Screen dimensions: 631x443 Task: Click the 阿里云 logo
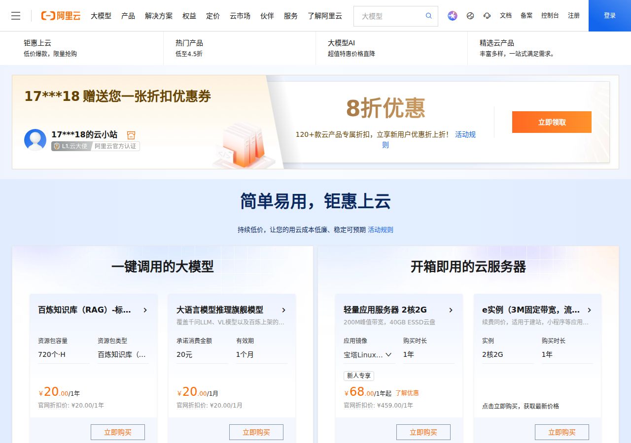[61, 16]
